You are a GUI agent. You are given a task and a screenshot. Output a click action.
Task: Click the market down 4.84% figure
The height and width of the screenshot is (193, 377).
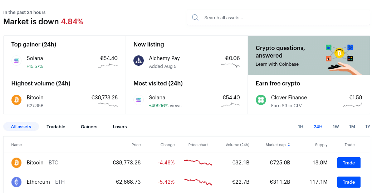pyautogui.click(x=72, y=22)
